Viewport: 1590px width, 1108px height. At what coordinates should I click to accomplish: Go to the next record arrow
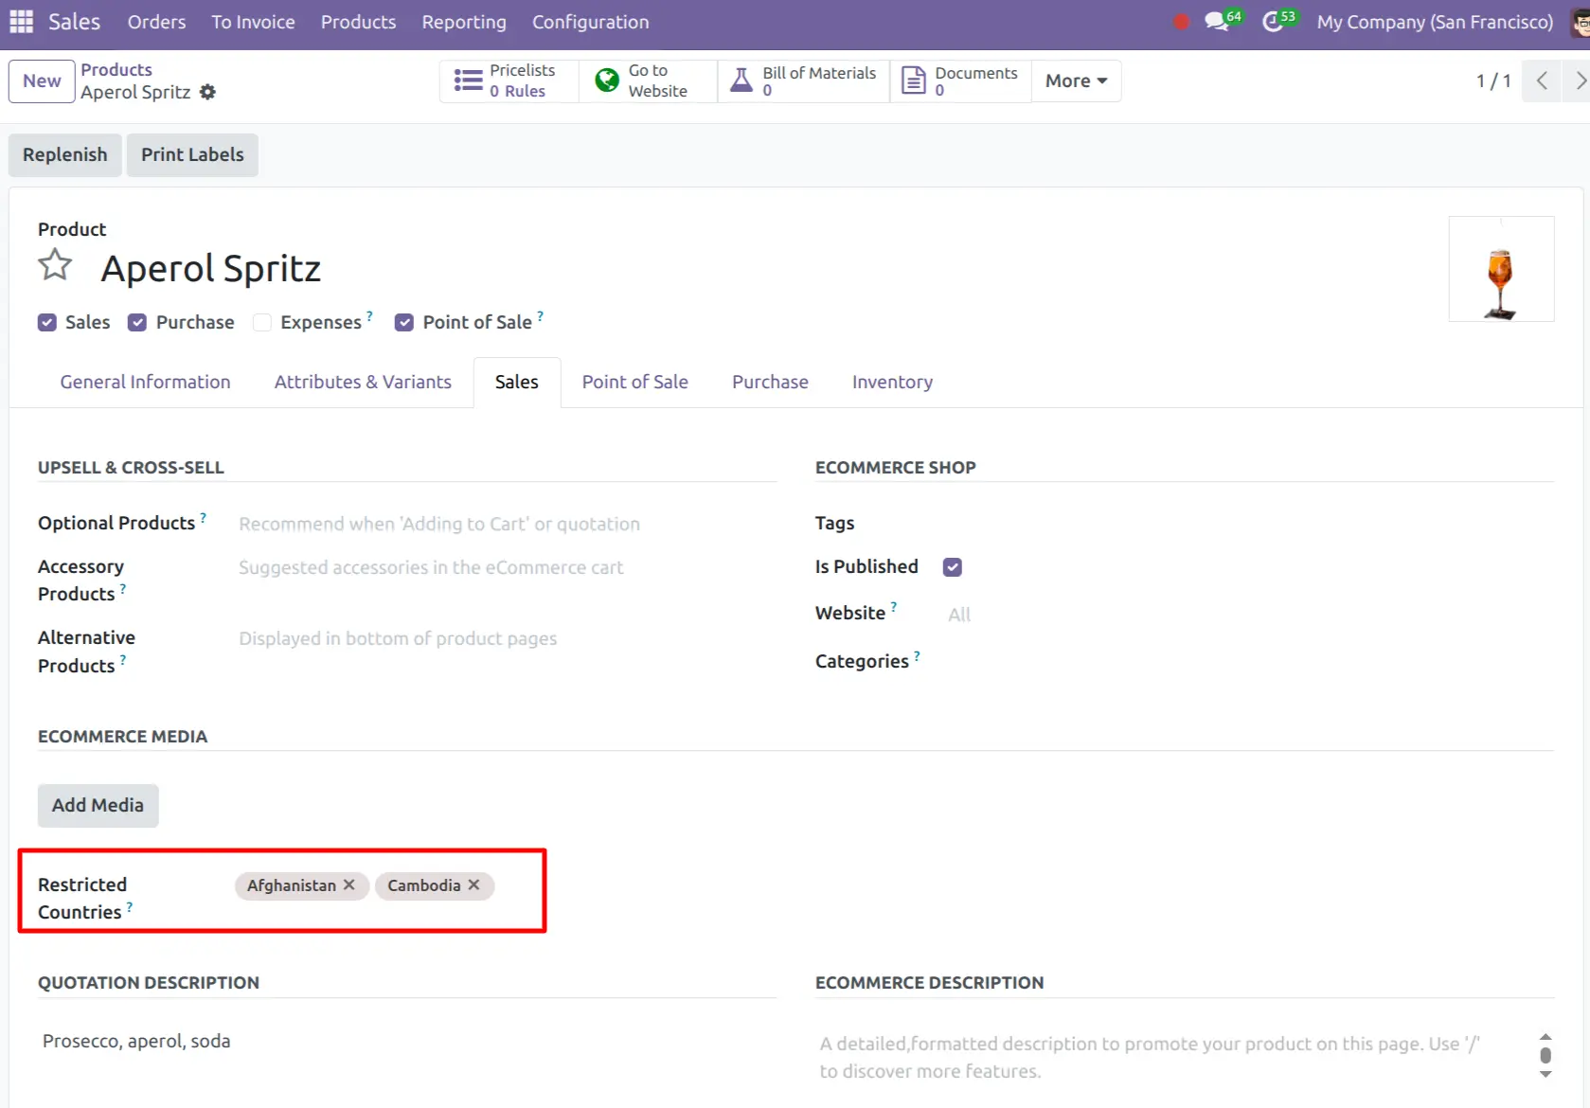(1578, 80)
